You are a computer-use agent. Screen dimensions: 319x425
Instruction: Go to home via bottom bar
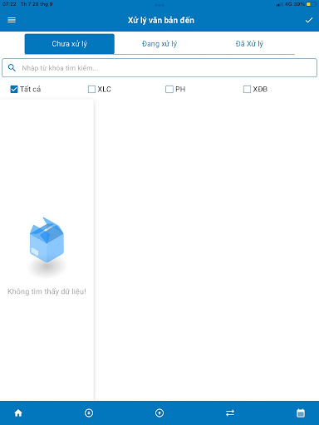18,413
